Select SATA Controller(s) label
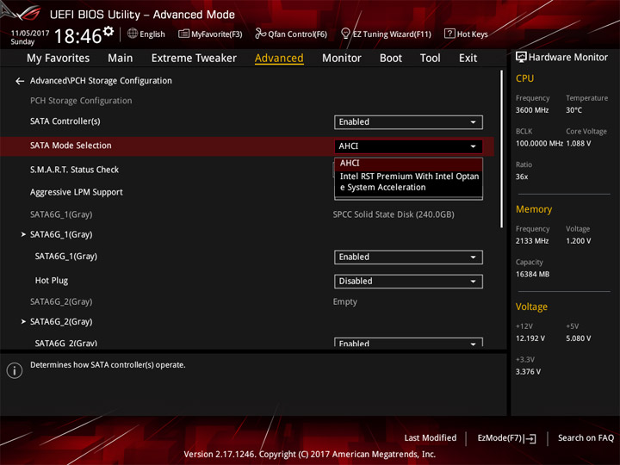The image size is (620, 465). coord(65,121)
